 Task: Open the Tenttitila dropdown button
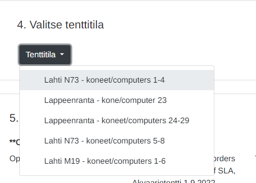(45, 55)
